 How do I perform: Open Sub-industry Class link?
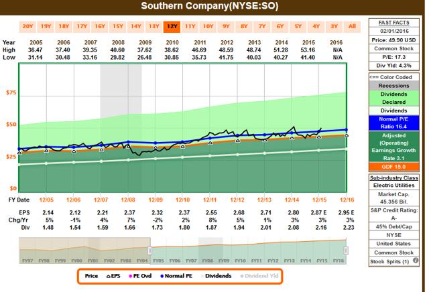(394, 177)
